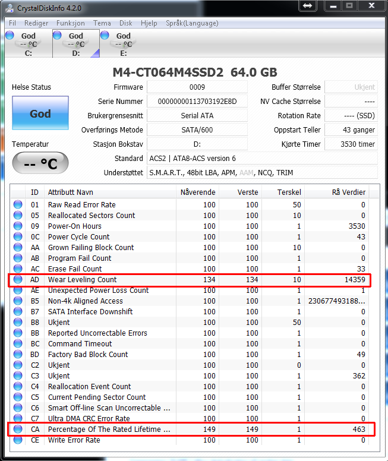Click the Serial ATA interface field
The image size is (388, 461).
point(197,115)
